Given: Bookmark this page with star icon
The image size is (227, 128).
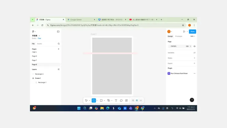Looking at the screenshot, I should [x=183, y=25].
